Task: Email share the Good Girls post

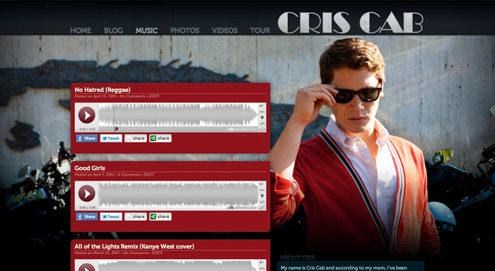Action: click(x=136, y=217)
